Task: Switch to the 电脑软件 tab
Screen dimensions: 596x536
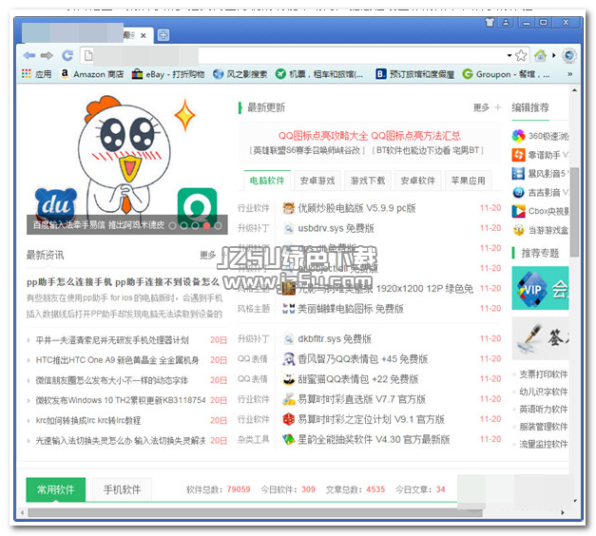Action: point(267,181)
